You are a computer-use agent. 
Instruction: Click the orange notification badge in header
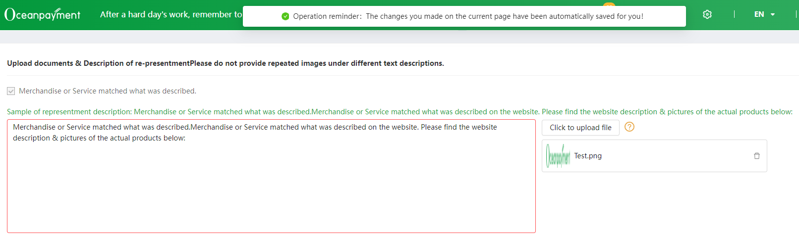click(x=609, y=4)
